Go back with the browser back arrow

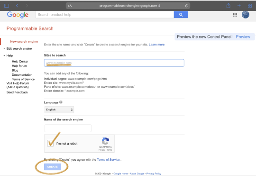coord(17,6)
